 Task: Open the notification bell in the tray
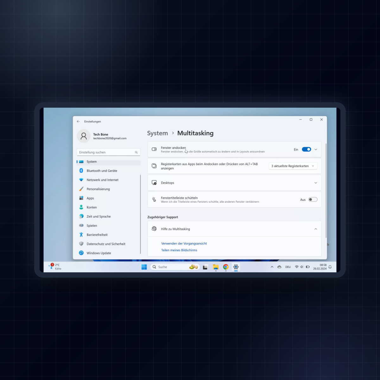[330, 267]
